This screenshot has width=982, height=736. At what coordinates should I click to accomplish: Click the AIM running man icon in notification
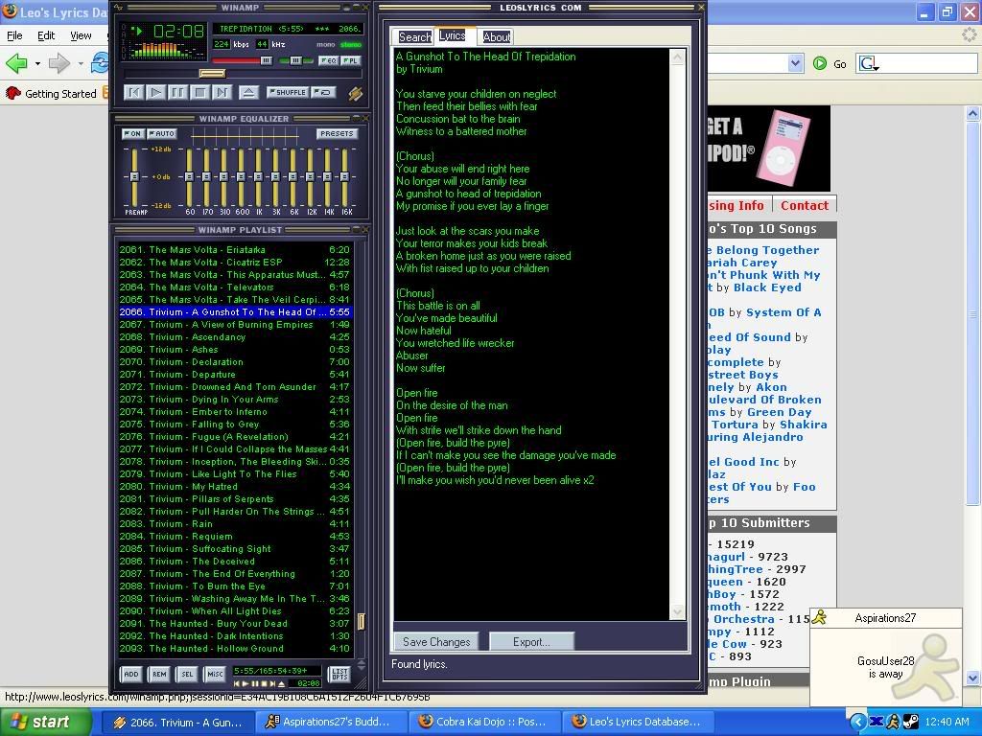[x=819, y=618]
